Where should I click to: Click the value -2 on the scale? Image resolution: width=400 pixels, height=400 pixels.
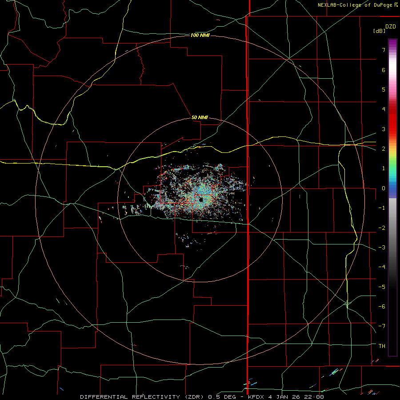pos(382,228)
